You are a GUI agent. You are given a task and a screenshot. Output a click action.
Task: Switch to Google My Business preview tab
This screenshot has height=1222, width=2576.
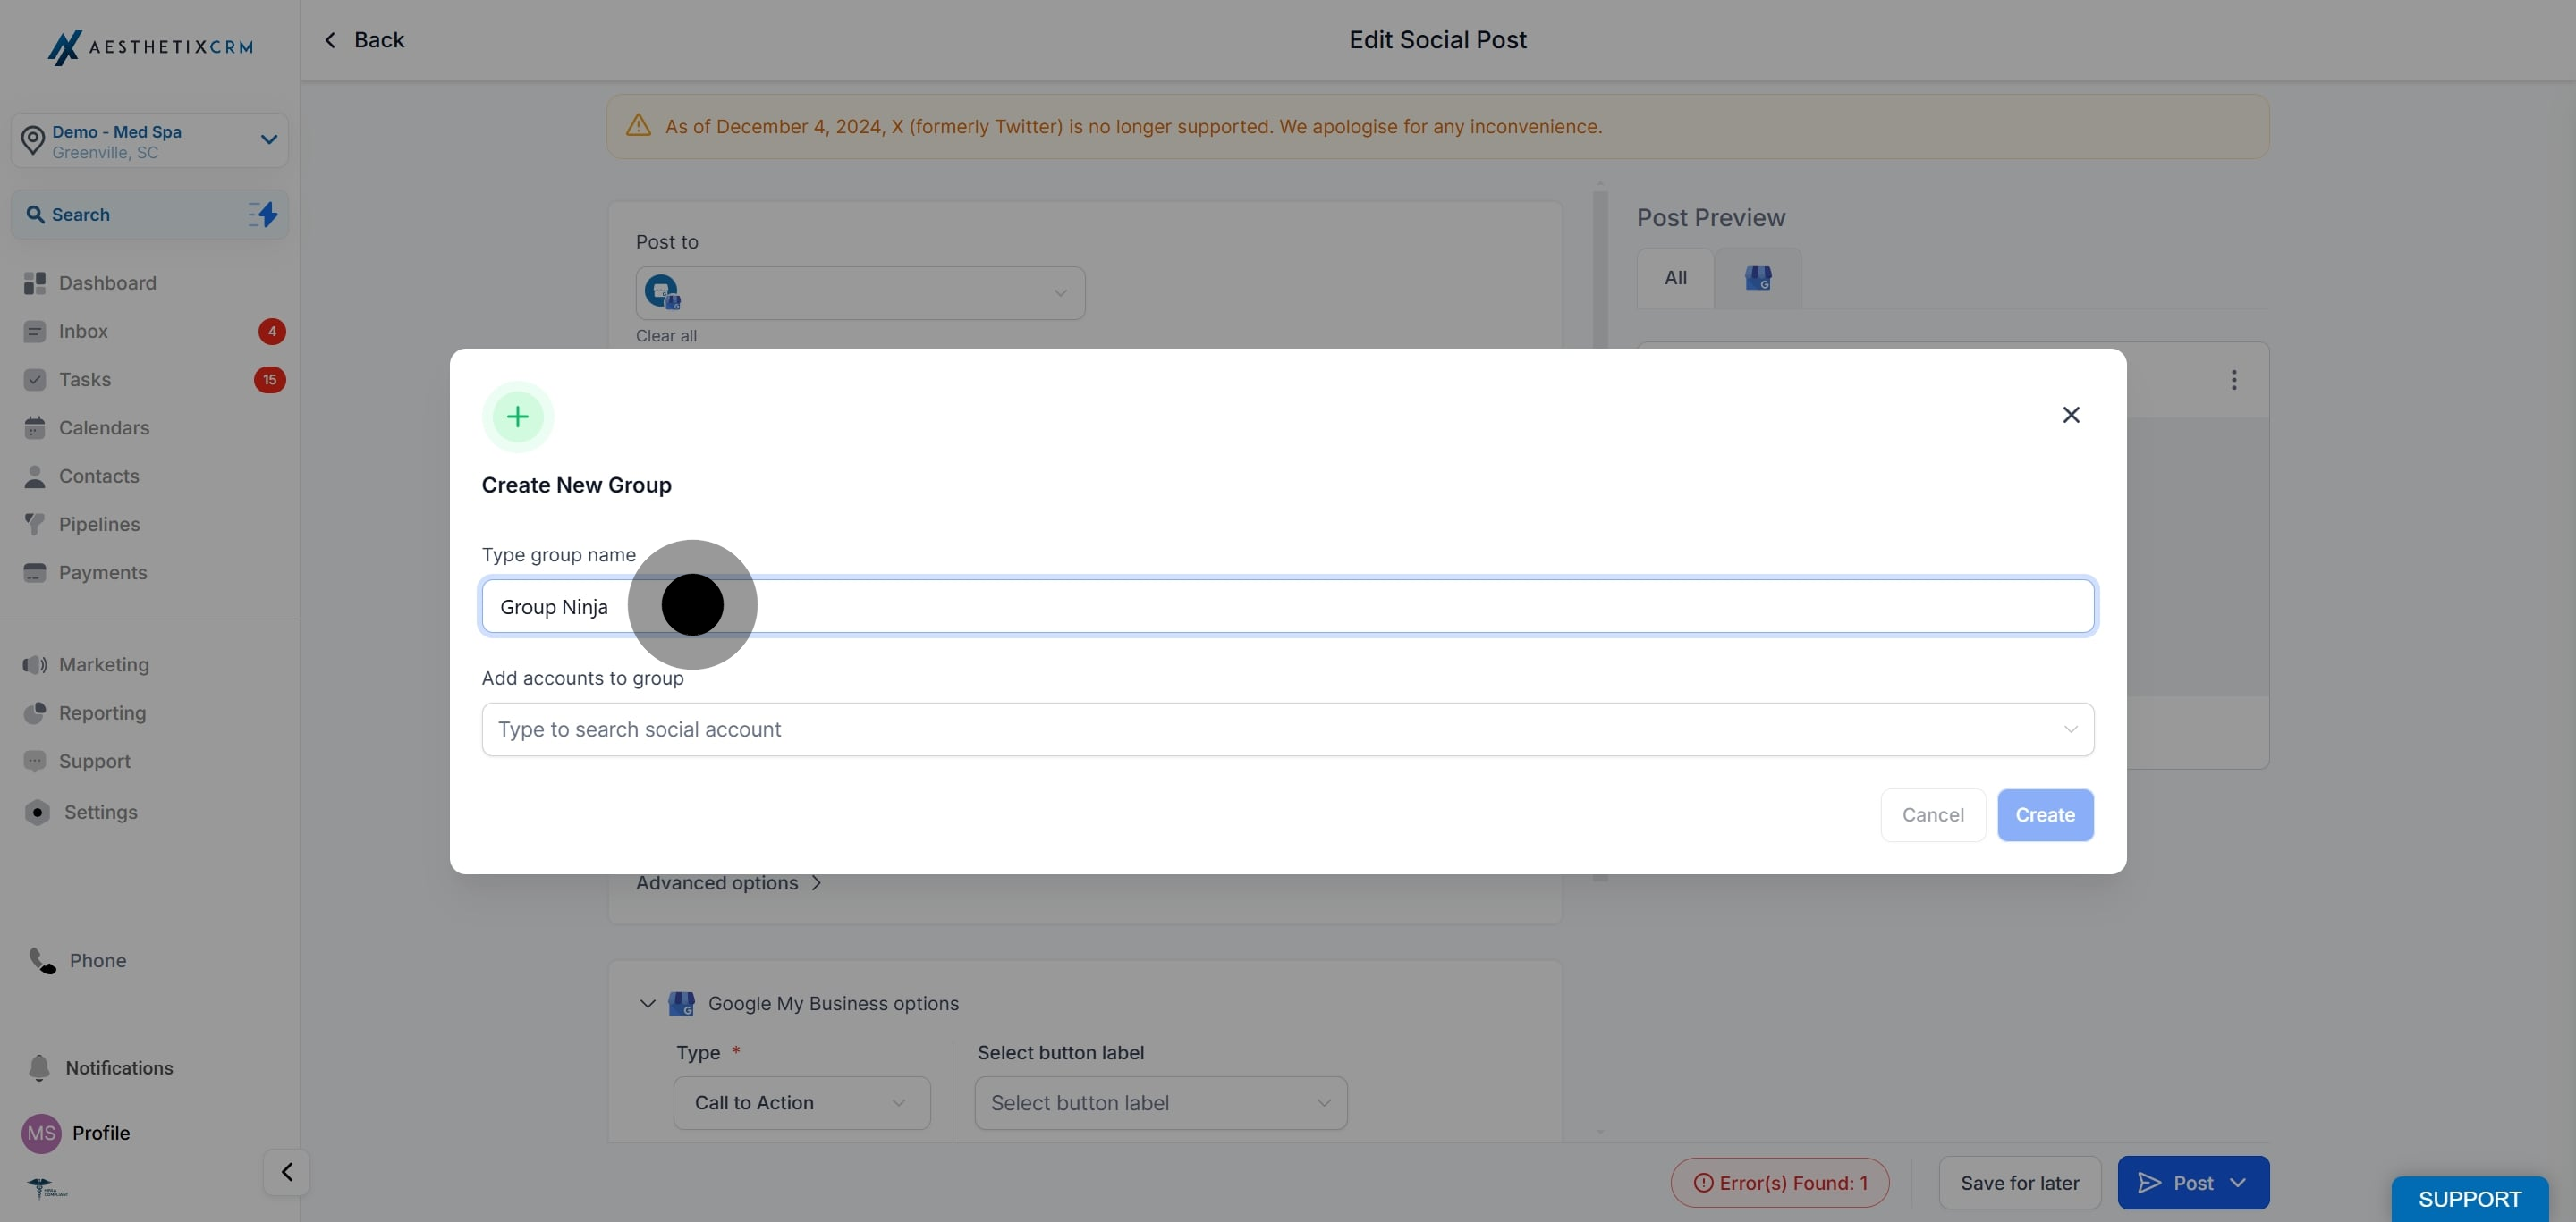click(1758, 279)
